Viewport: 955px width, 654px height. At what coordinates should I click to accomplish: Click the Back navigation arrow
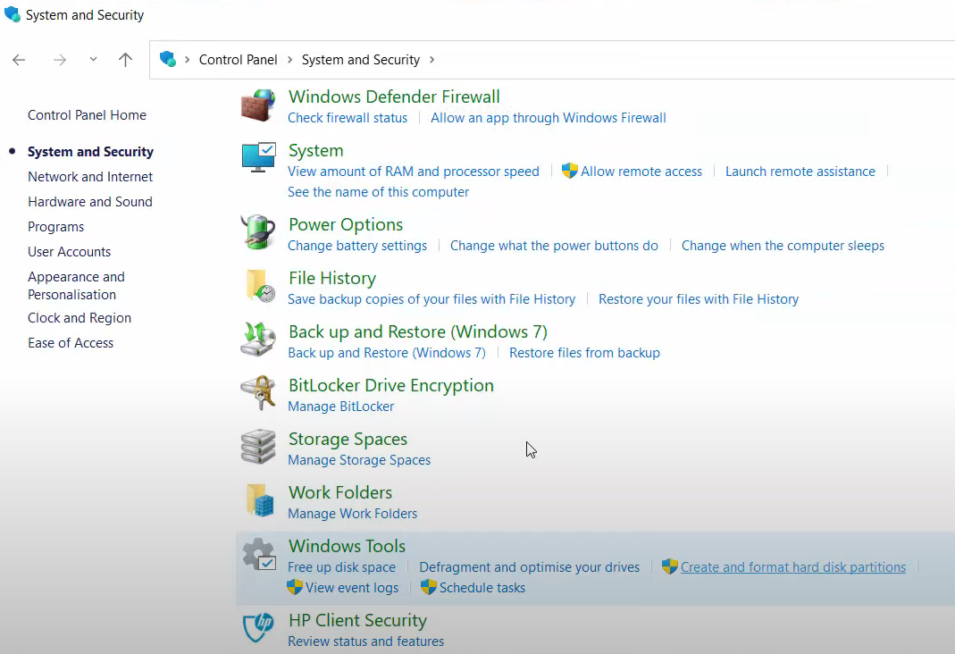pos(19,60)
